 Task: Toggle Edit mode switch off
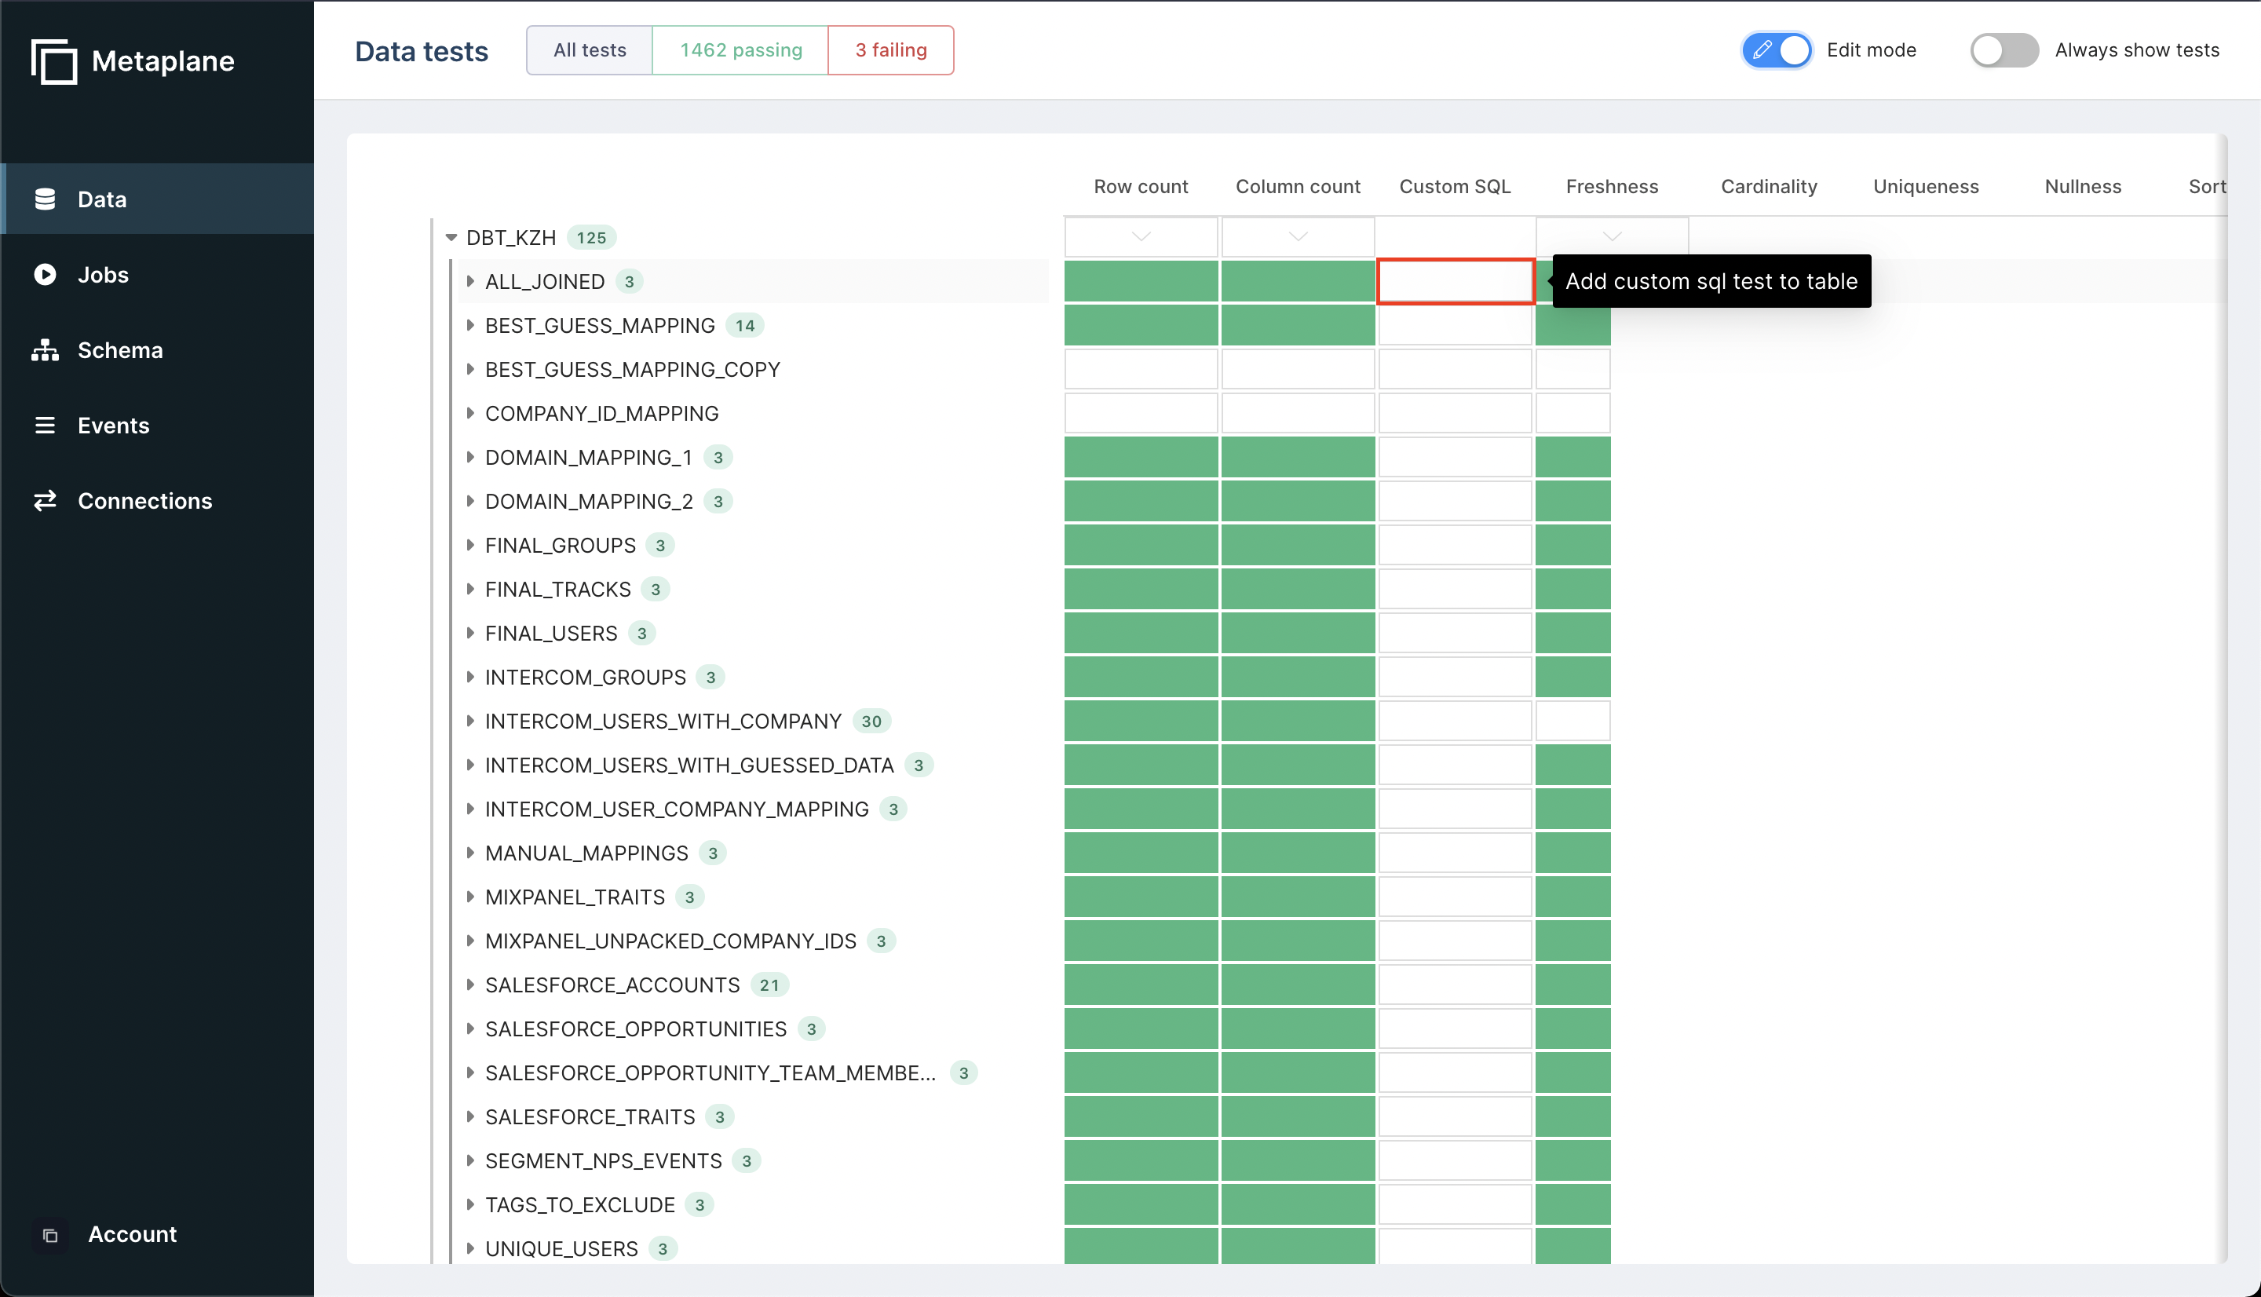[x=1777, y=50]
